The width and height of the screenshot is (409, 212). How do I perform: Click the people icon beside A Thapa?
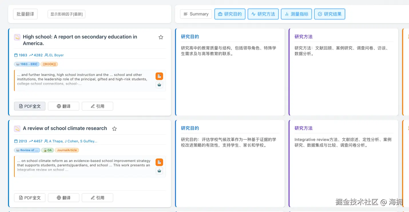point(46,141)
